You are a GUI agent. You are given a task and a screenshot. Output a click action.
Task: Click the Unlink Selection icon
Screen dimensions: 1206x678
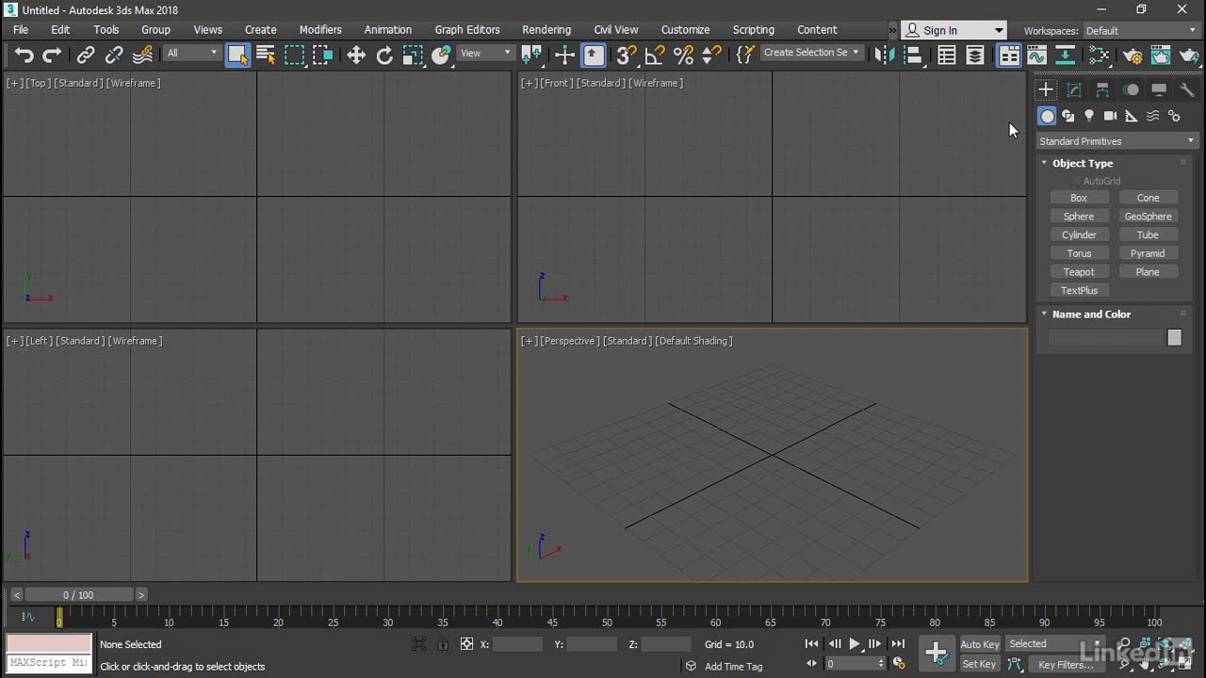(114, 56)
